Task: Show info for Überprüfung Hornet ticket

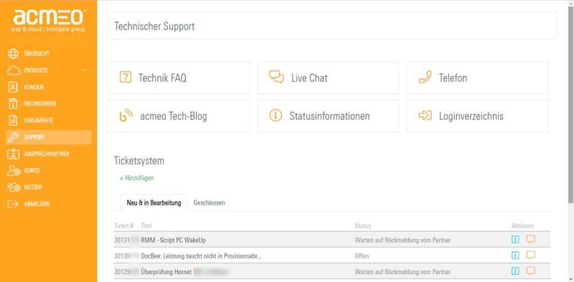Action: tap(515, 271)
